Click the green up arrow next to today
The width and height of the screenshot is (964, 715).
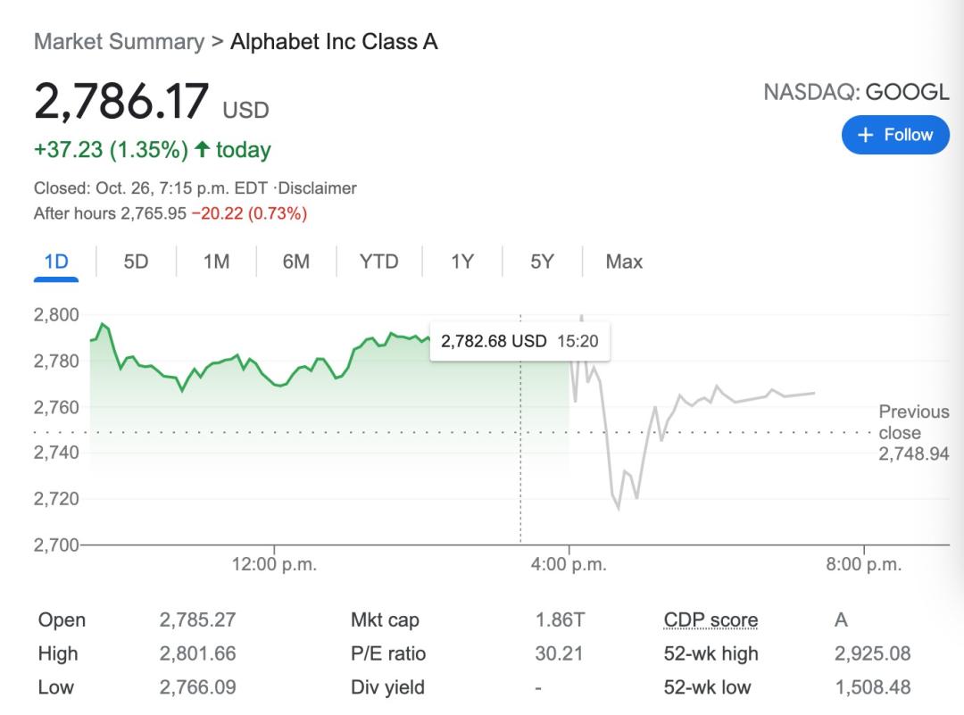point(203,150)
